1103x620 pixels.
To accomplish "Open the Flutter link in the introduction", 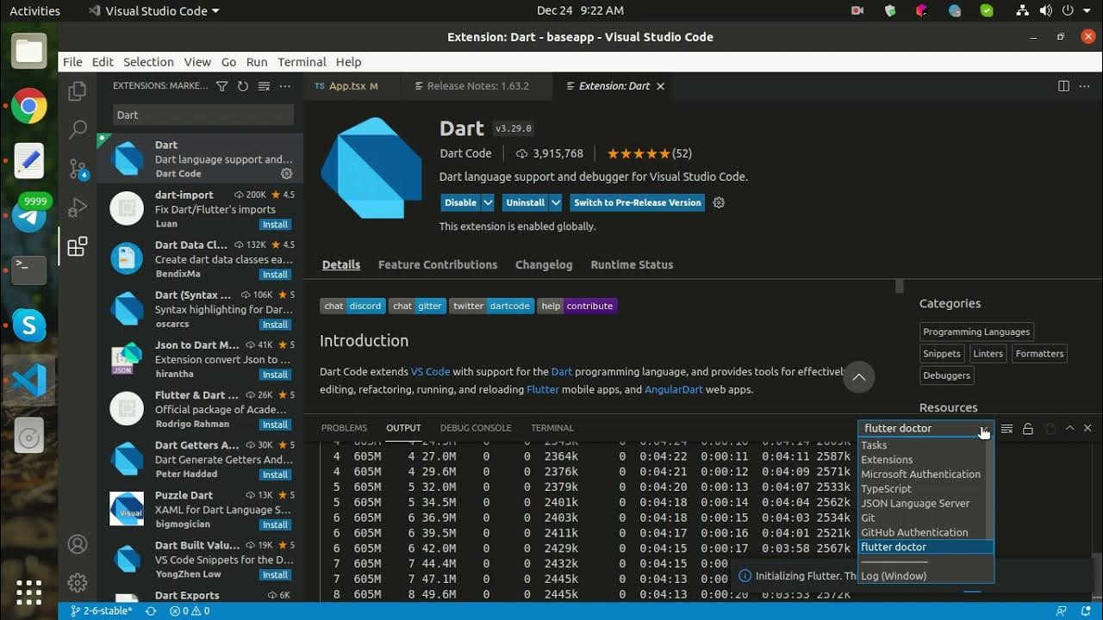I will [543, 389].
